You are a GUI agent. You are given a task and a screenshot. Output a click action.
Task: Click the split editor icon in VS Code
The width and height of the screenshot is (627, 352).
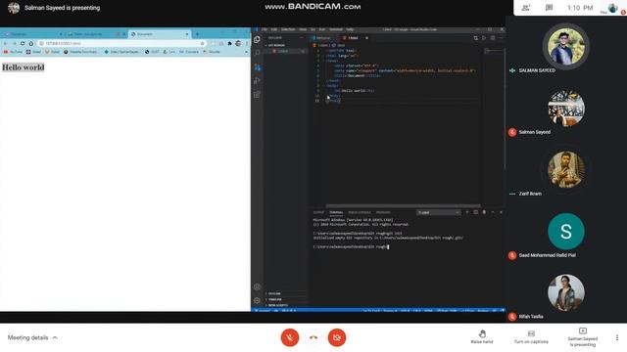click(x=493, y=38)
